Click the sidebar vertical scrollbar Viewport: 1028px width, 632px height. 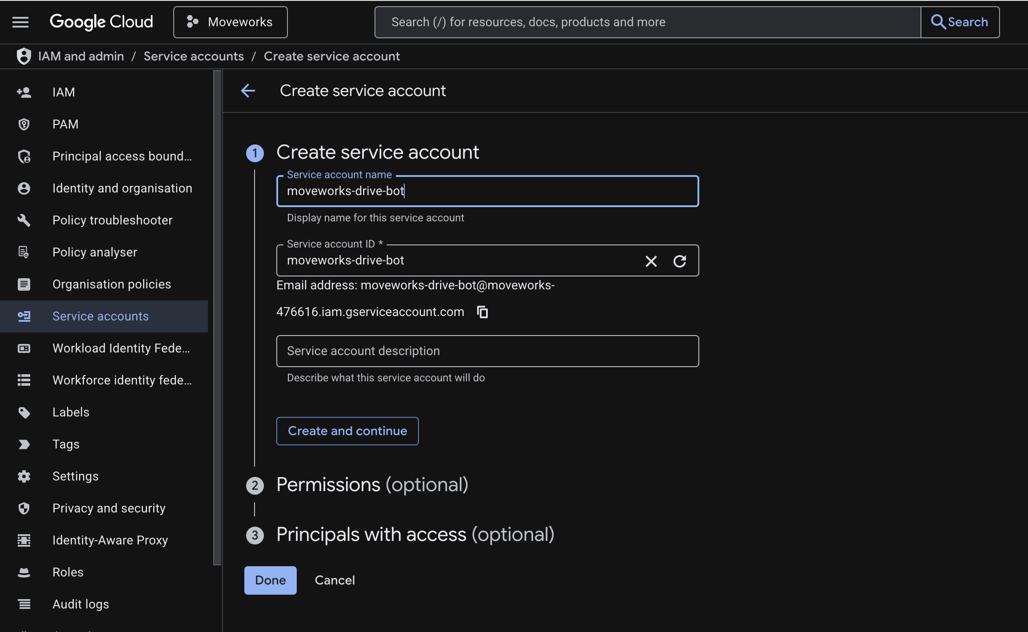[217, 318]
